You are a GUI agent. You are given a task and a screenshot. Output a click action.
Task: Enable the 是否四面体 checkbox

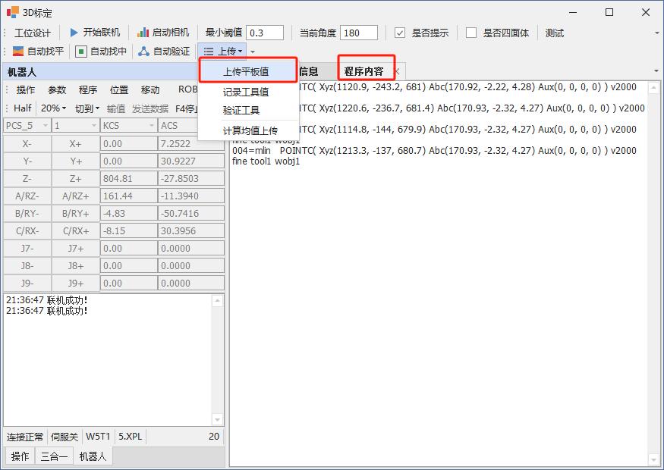[471, 33]
